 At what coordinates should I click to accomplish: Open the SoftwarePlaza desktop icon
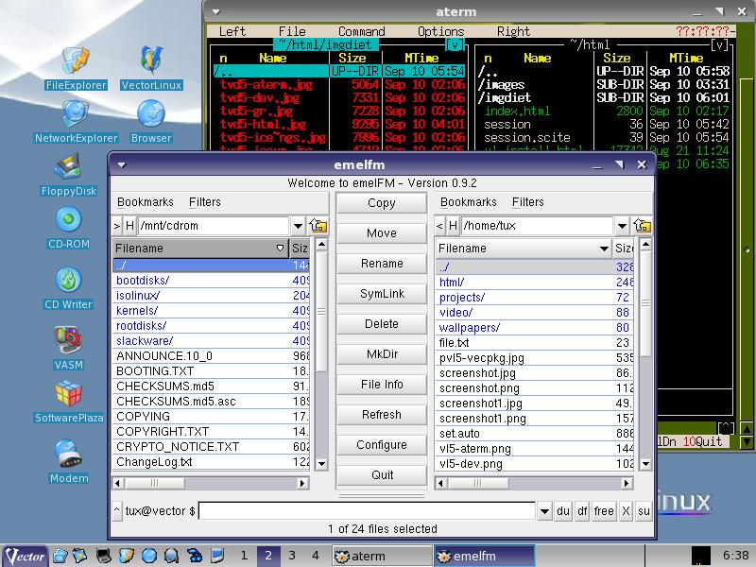click(68, 395)
